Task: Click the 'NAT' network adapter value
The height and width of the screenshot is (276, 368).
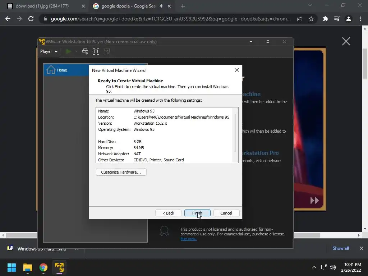Action: (x=137, y=154)
